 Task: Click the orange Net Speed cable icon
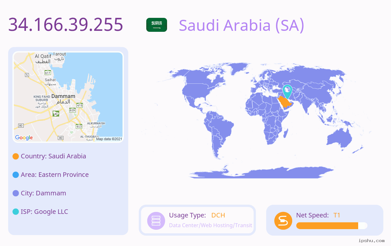283,221
